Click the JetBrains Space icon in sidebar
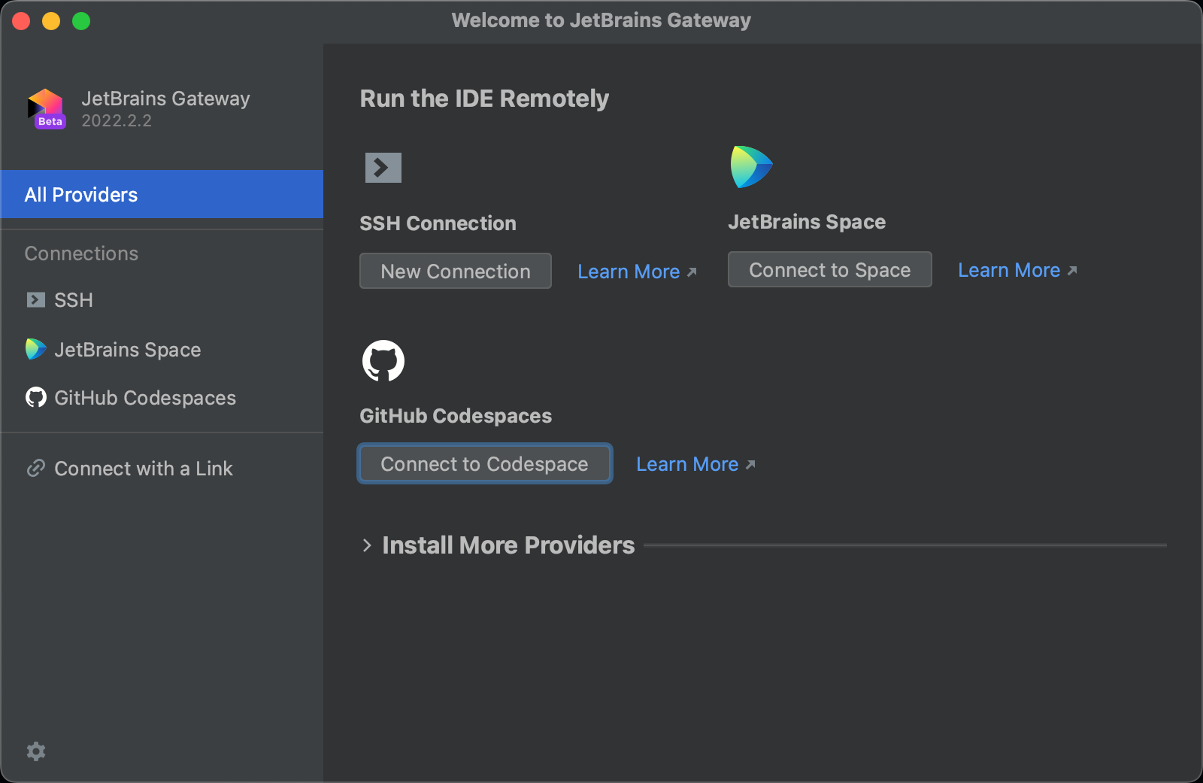 pos(35,349)
